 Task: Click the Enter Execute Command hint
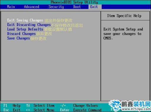point(81,110)
